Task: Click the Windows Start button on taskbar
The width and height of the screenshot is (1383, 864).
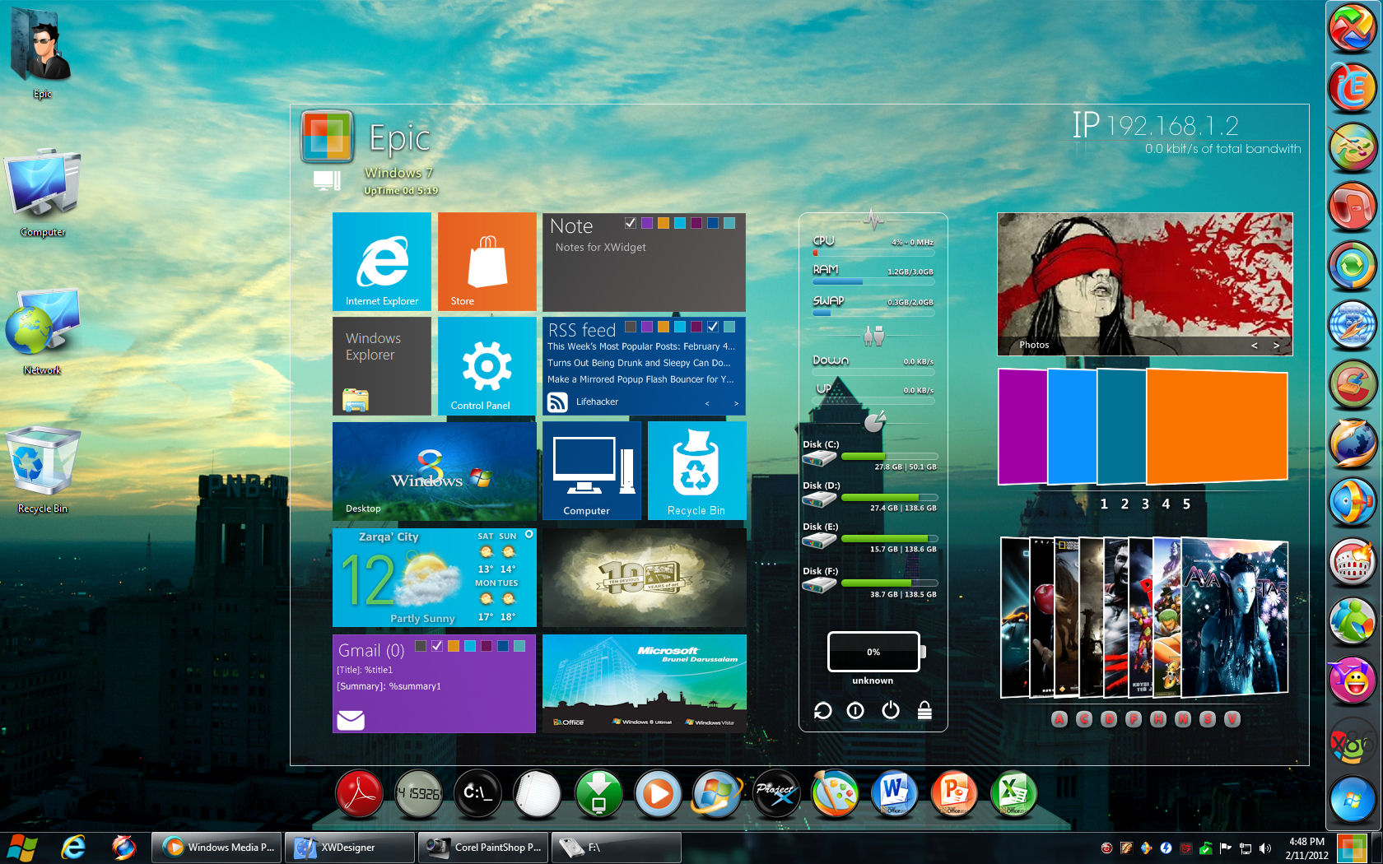Action: [22, 848]
